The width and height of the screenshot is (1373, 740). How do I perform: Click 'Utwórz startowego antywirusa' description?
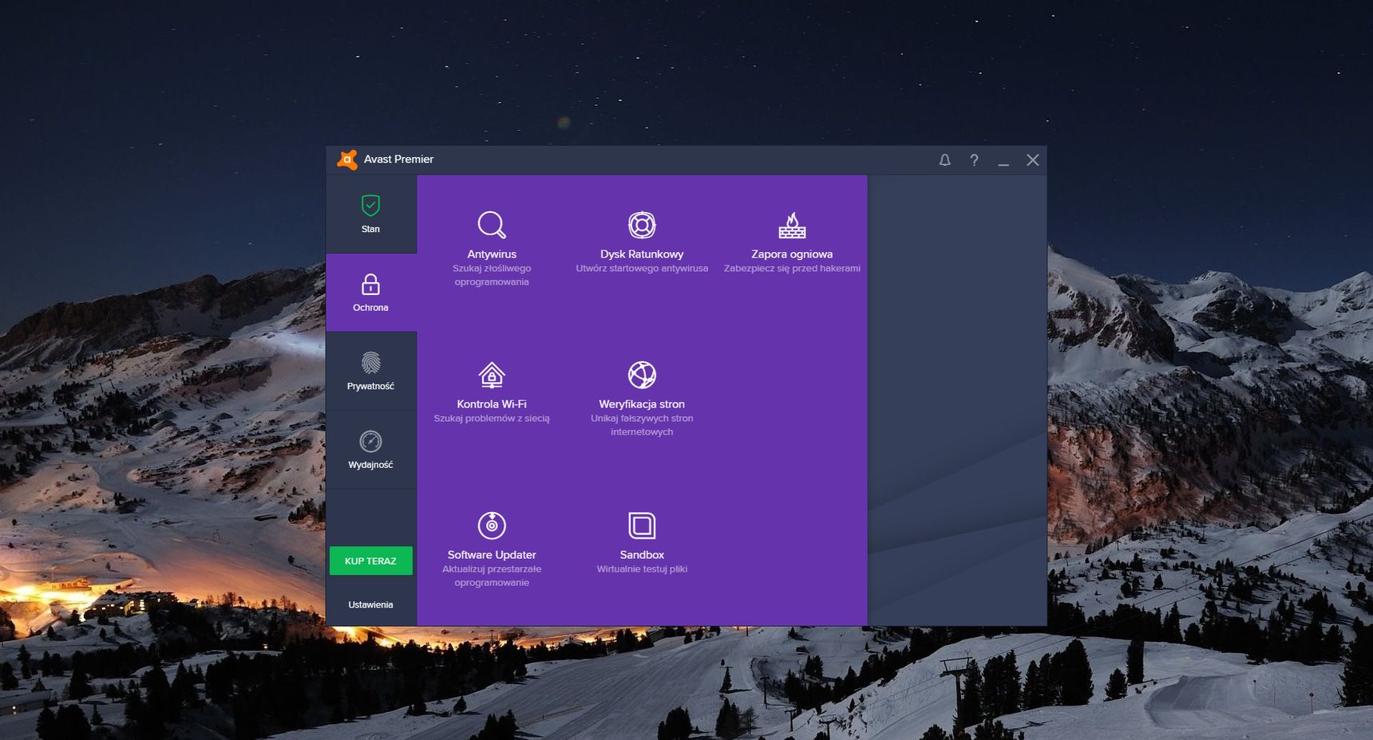click(x=642, y=269)
